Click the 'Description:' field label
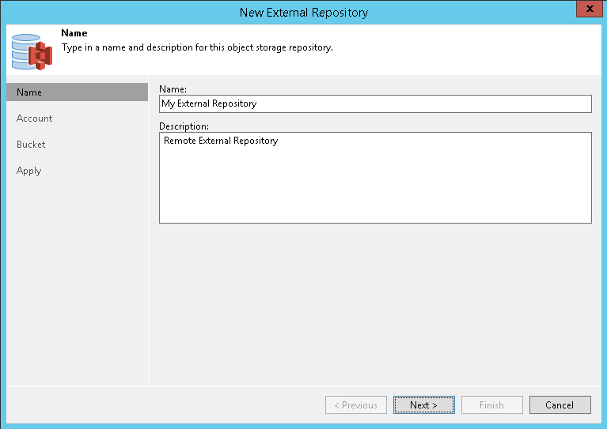This screenshot has width=607, height=429. coord(184,126)
